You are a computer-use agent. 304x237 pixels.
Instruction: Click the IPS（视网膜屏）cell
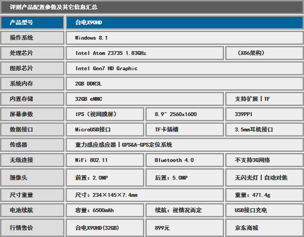coord(105,114)
